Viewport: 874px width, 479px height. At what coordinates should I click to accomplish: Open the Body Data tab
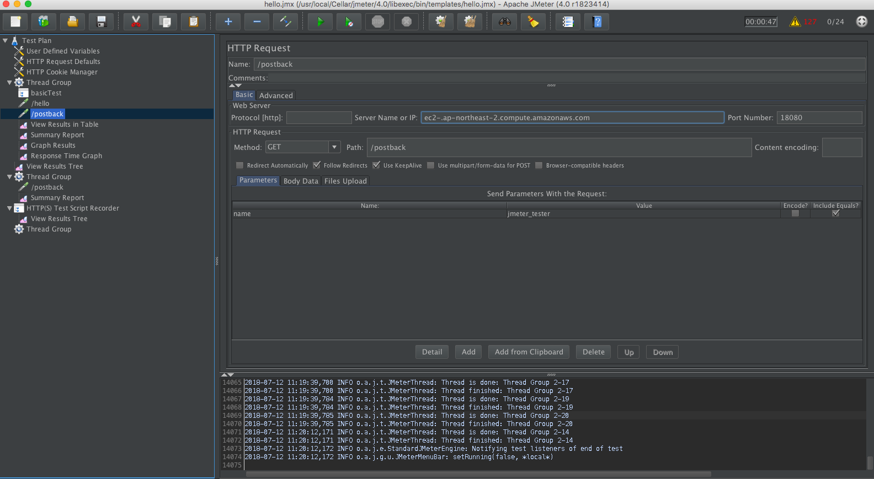click(301, 181)
